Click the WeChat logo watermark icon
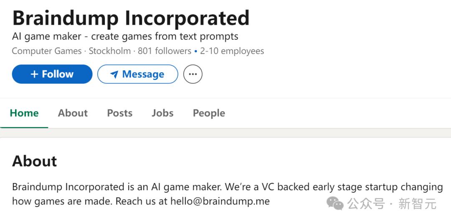 pyautogui.click(x=335, y=203)
